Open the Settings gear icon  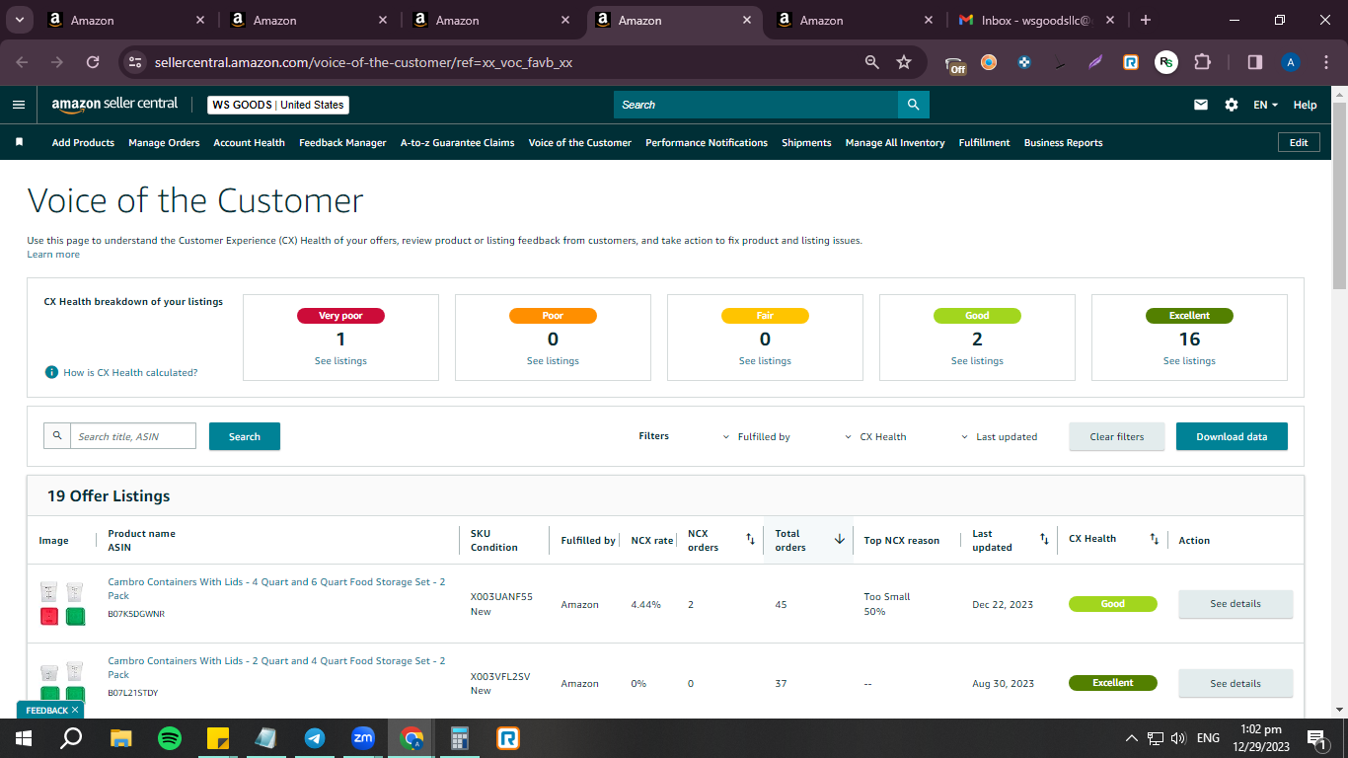pyautogui.click(x=1232, y=105)
